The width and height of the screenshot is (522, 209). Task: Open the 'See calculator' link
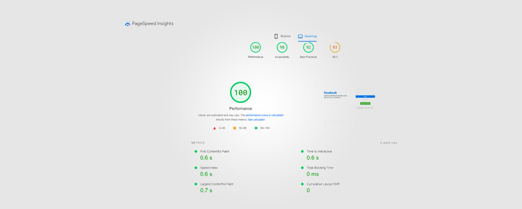tap(256, 119)
